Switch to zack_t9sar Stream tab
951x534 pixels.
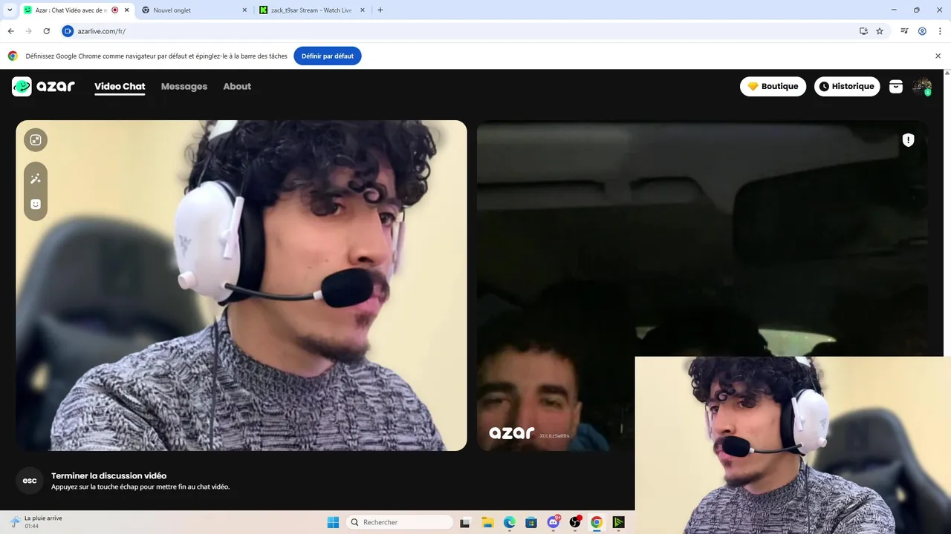[312, 10]
